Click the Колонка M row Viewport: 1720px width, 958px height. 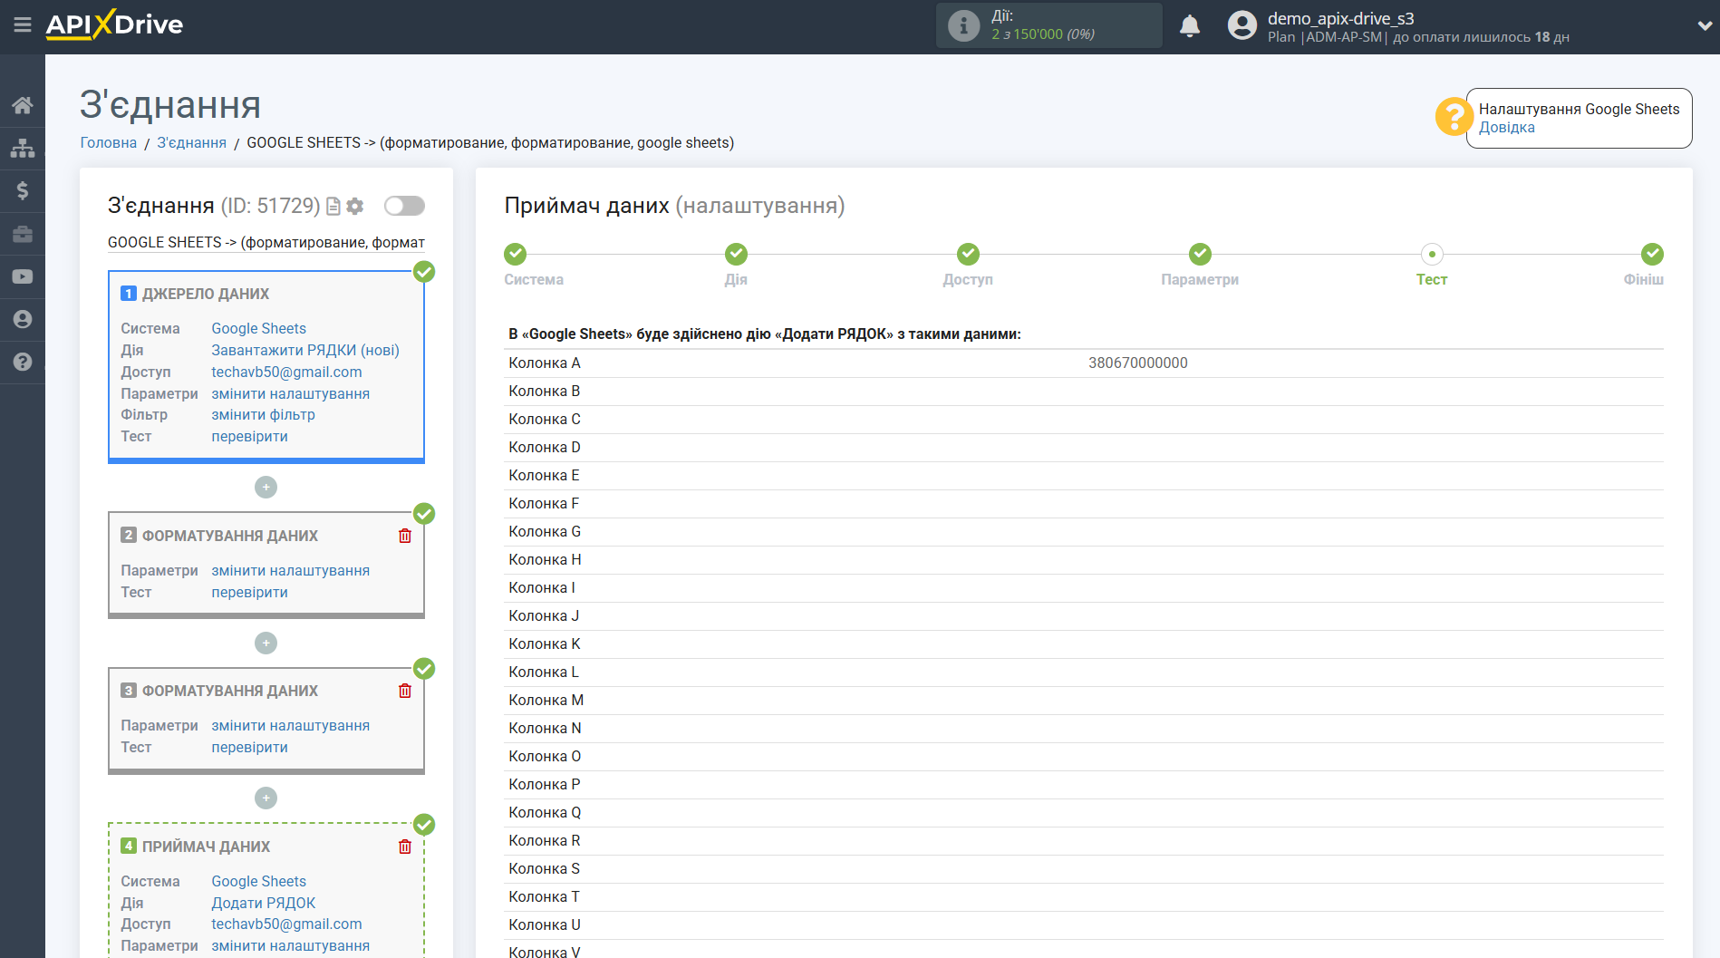tap(1084, 700)
